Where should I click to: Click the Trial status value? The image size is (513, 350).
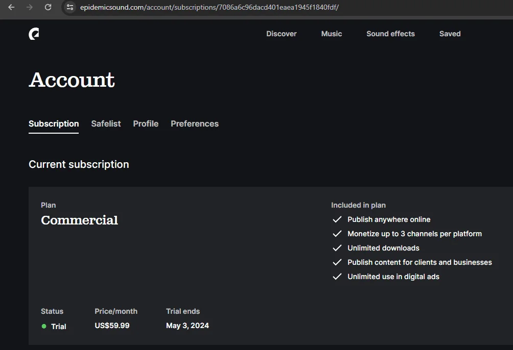pos(59,327)
